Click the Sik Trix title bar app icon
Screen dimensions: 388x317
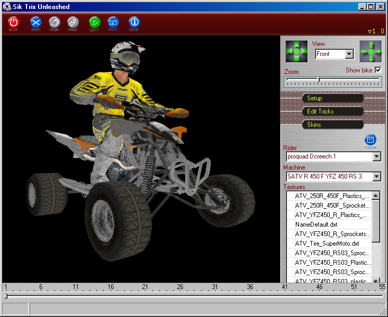7,7
